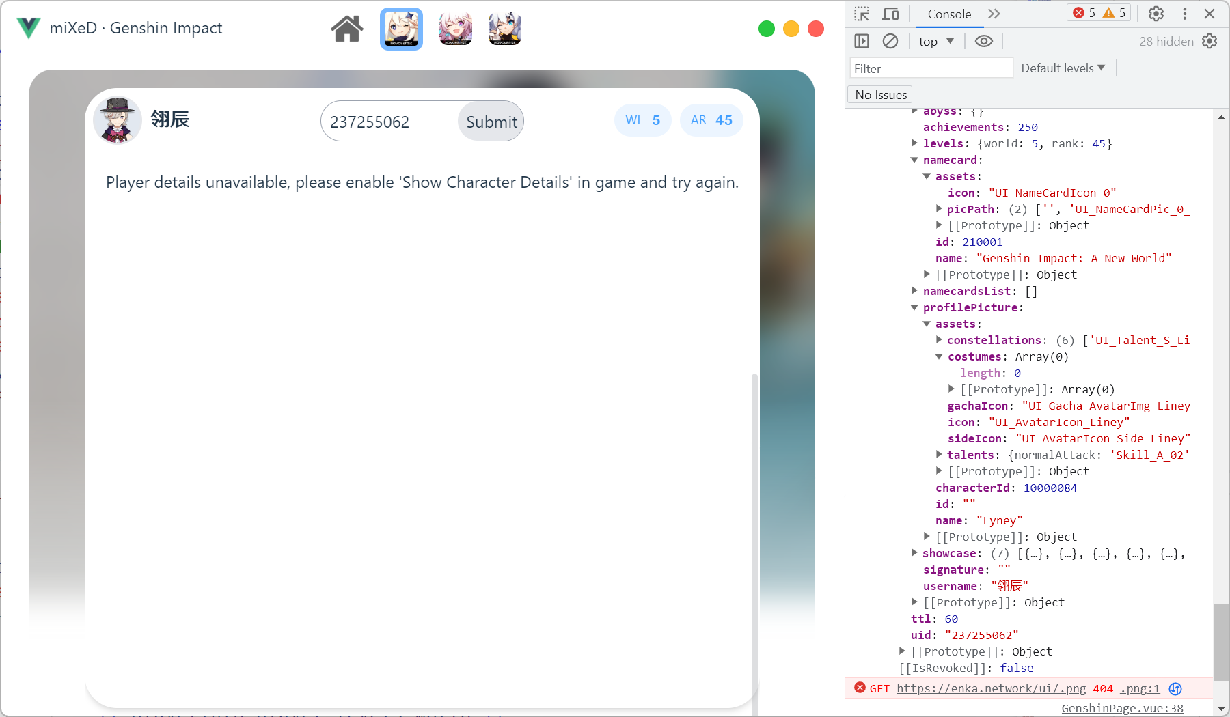Screen dimensions: 1230x717
Task: Open the GenshinPage.vue:38 source link
Action: tap(1123, 708)
